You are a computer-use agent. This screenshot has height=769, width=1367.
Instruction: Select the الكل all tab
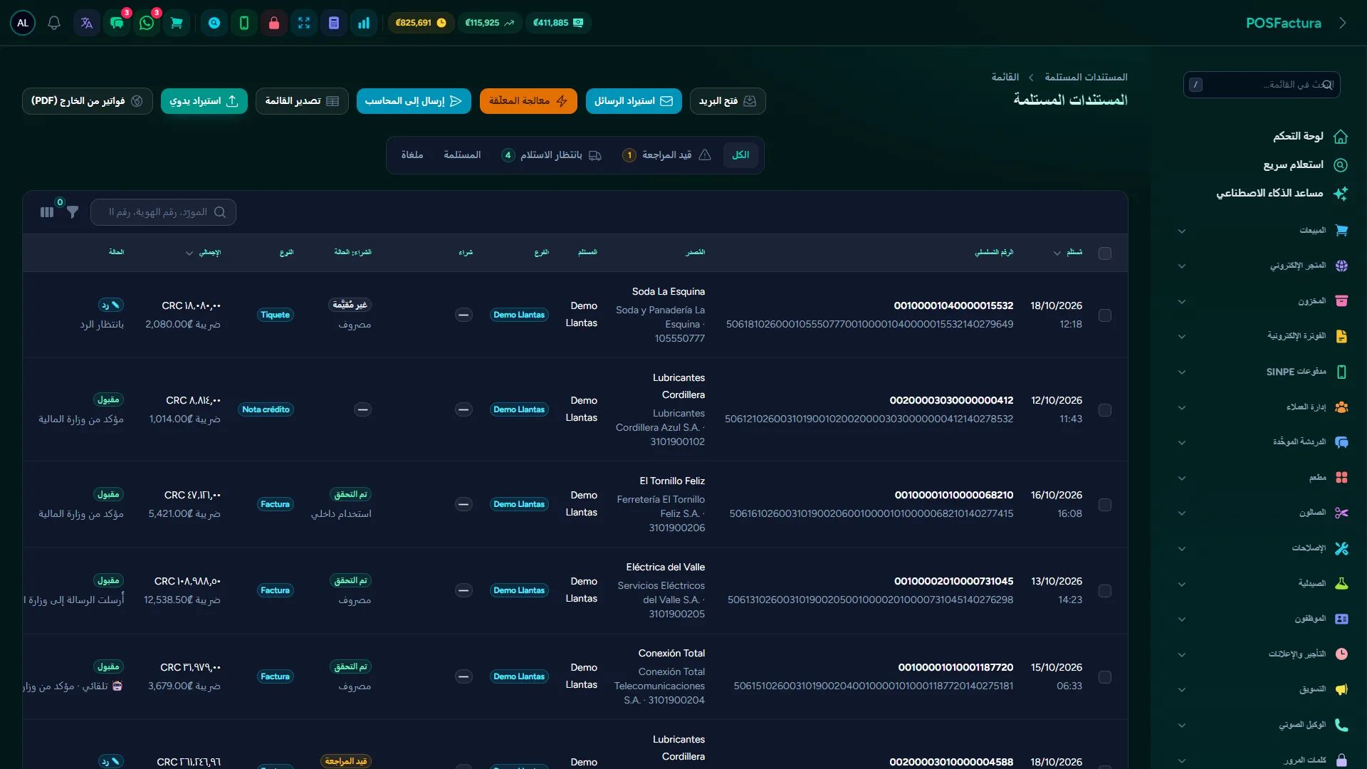pos(740,155)
